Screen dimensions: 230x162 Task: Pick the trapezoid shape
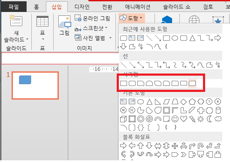tap(175, 102)
